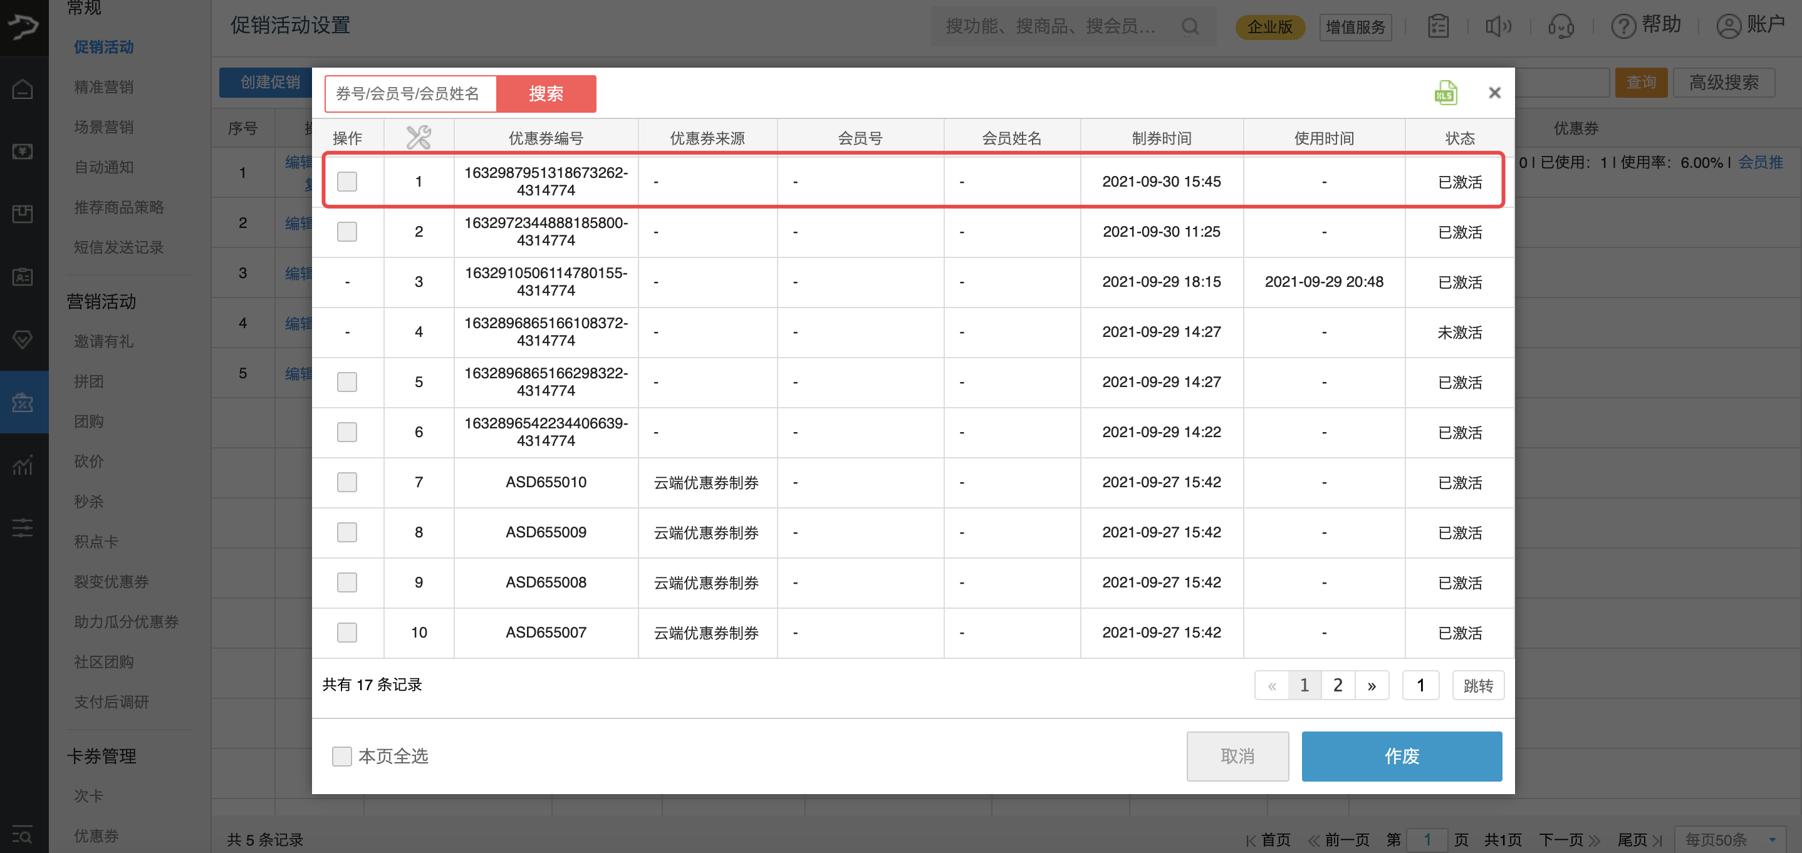Open the 帮助 help menu

click(1645, 26)
